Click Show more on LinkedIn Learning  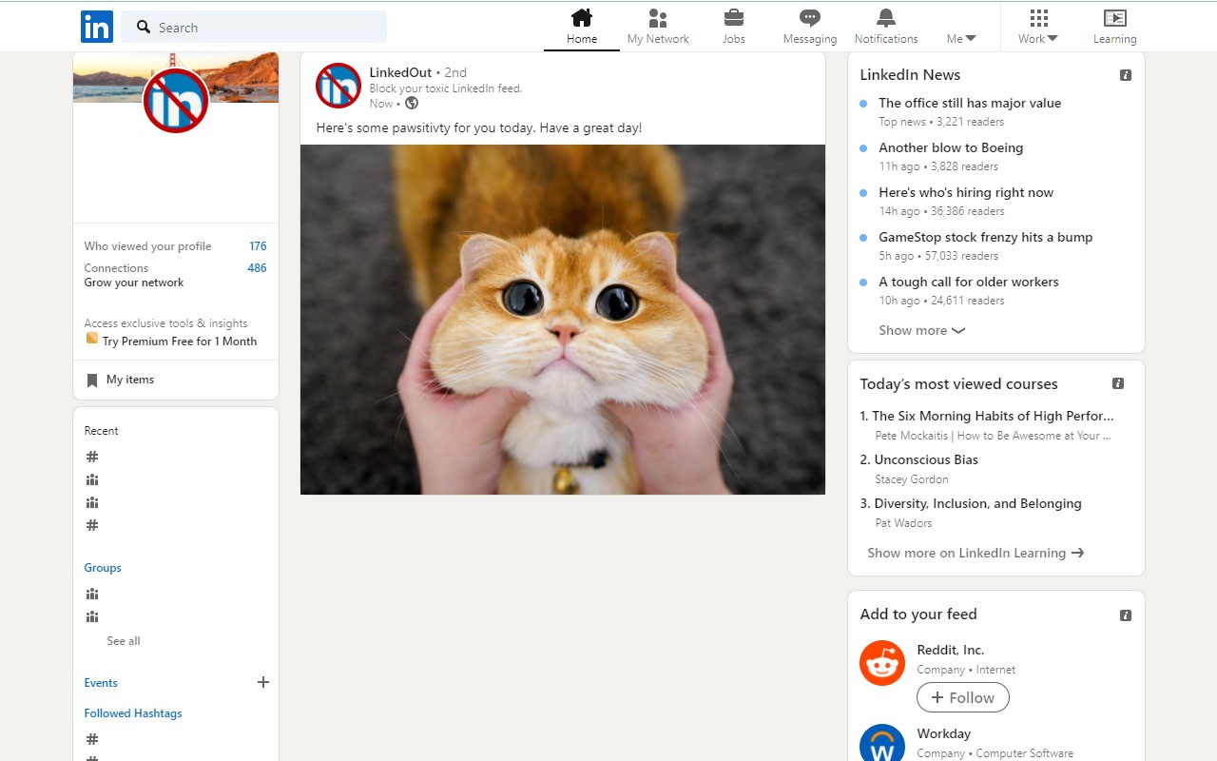pos(976,553)
